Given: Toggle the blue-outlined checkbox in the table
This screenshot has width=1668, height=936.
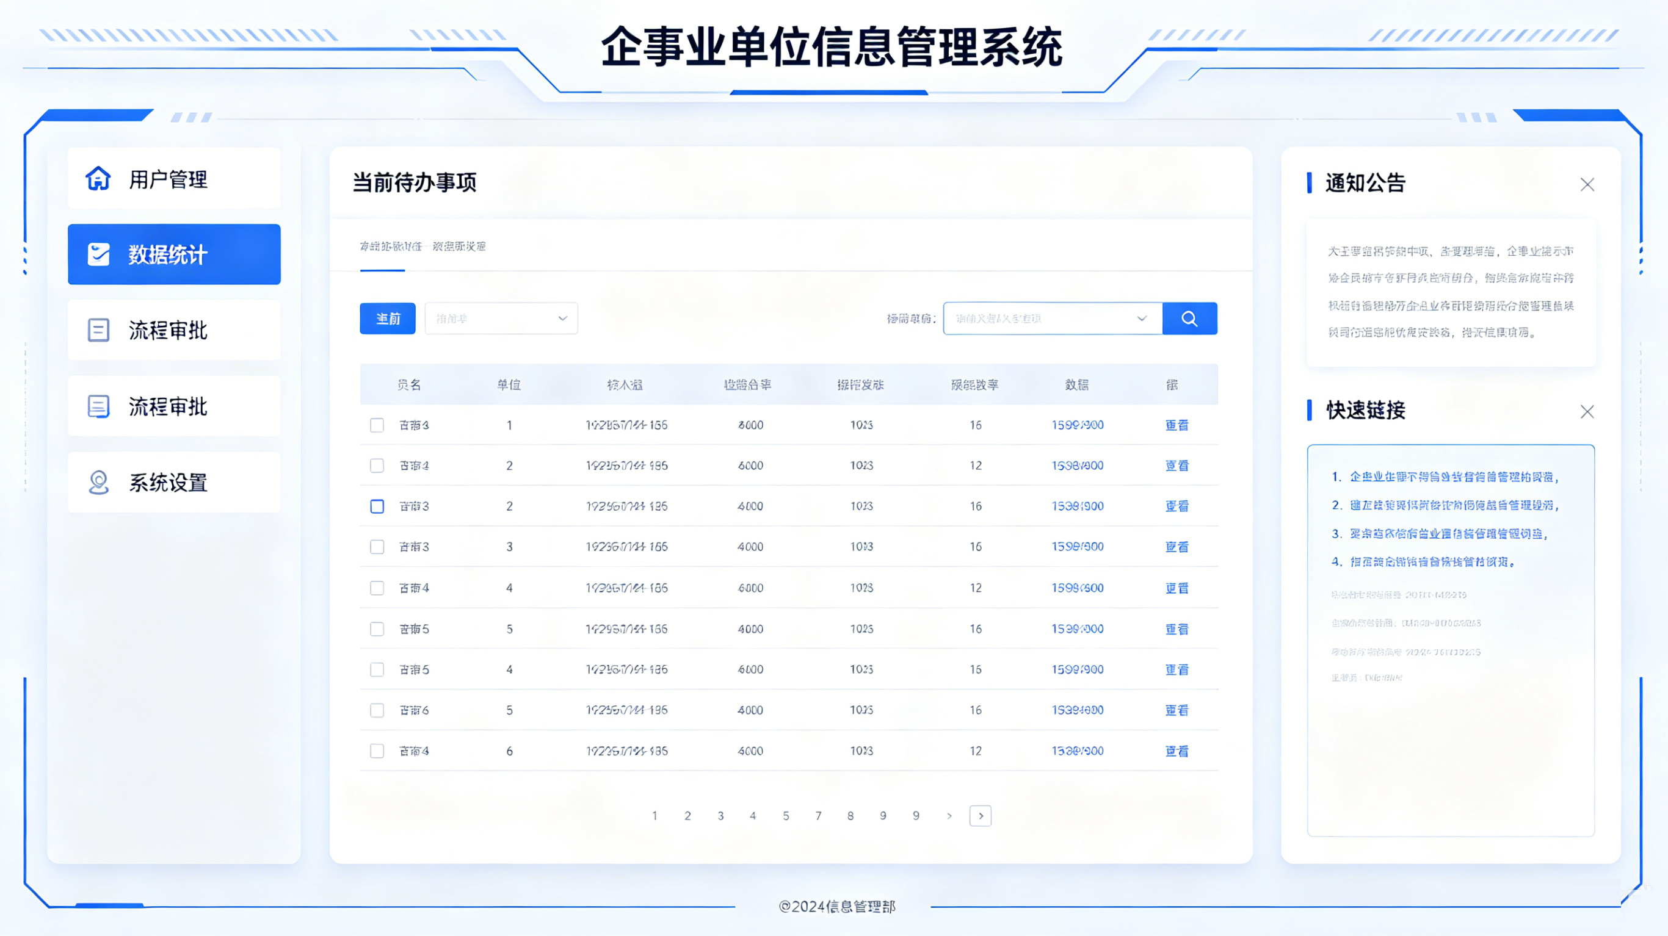Looking at the screenshot, I should [x=377, y=506].
